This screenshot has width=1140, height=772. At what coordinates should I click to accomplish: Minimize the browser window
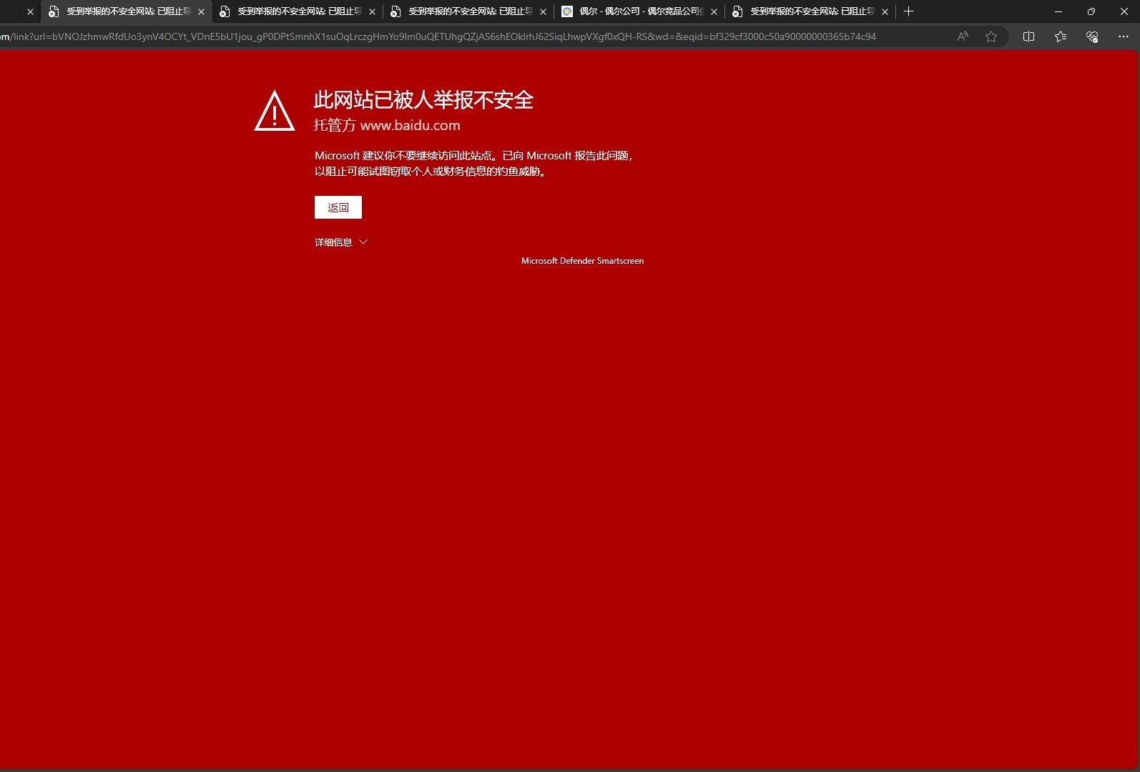1058,11
